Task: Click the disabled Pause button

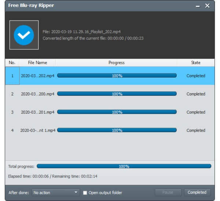Action: (x=168, y=192)
